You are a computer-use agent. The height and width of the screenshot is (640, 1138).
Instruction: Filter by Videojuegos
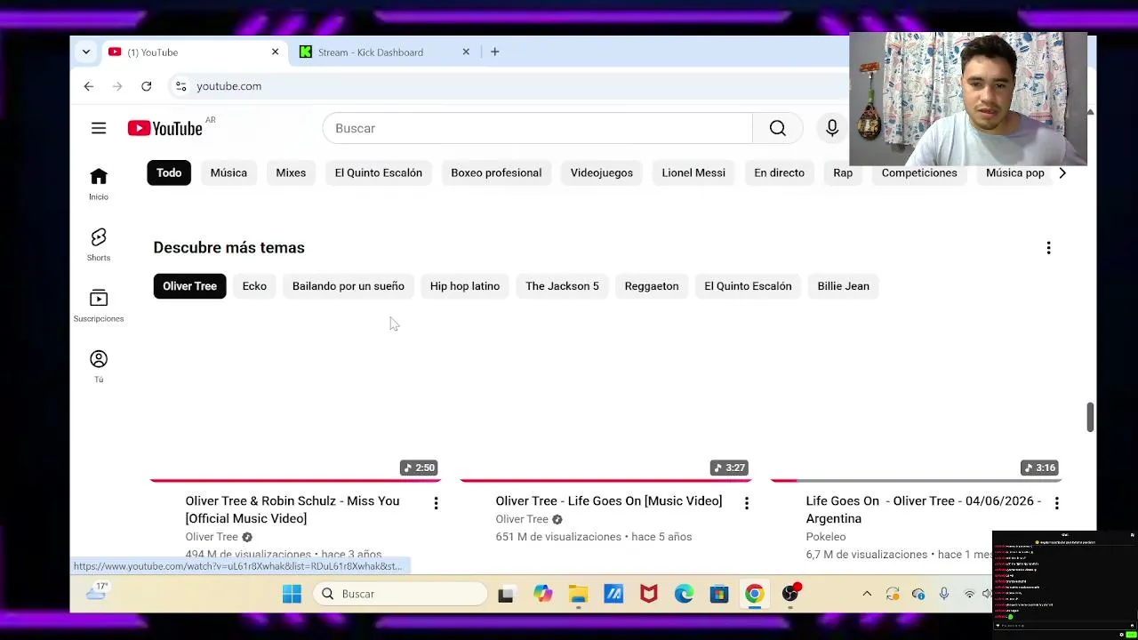[x=602, y=173]
